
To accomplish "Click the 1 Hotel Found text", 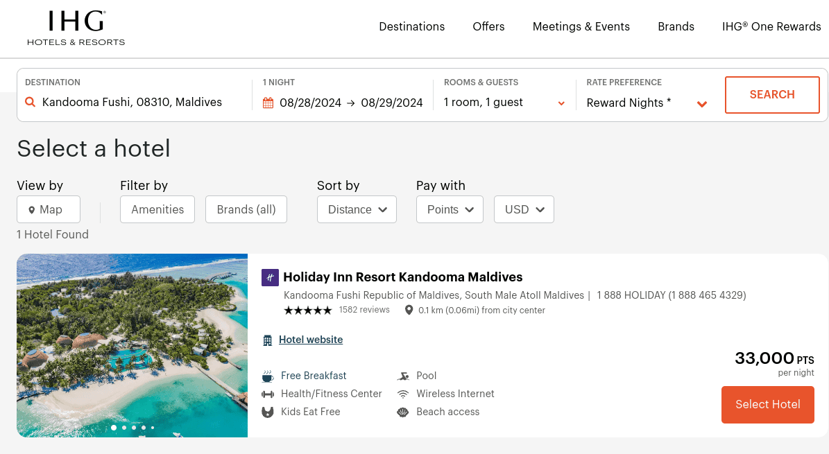I will point(53,234).
